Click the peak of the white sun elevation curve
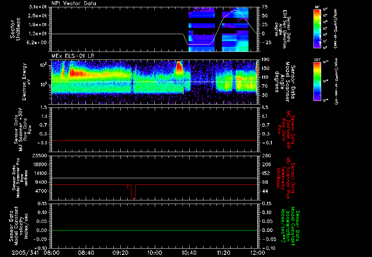 tap(235, 11)
